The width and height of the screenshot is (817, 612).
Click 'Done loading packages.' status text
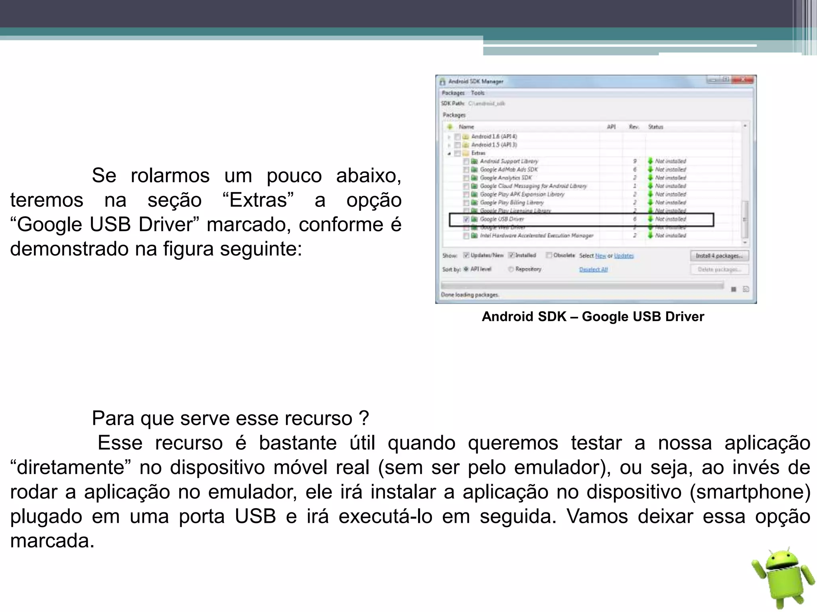470,295
